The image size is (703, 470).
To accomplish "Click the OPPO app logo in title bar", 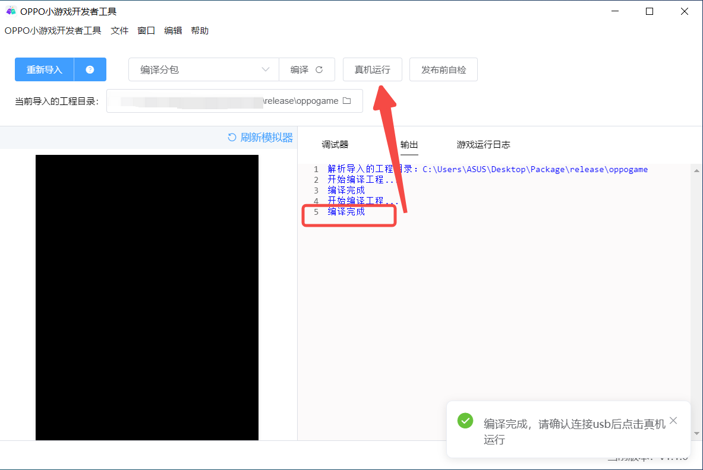I will [11, 11].
